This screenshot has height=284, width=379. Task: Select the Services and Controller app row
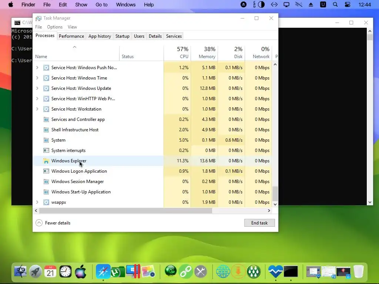[x=152, y=119]
